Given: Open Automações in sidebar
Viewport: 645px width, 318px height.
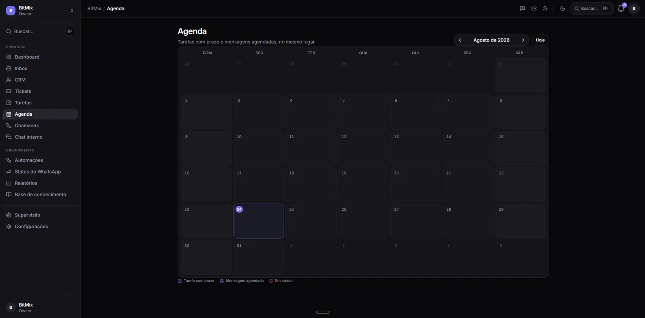Looking at the screenshot, I should point(40,160).
